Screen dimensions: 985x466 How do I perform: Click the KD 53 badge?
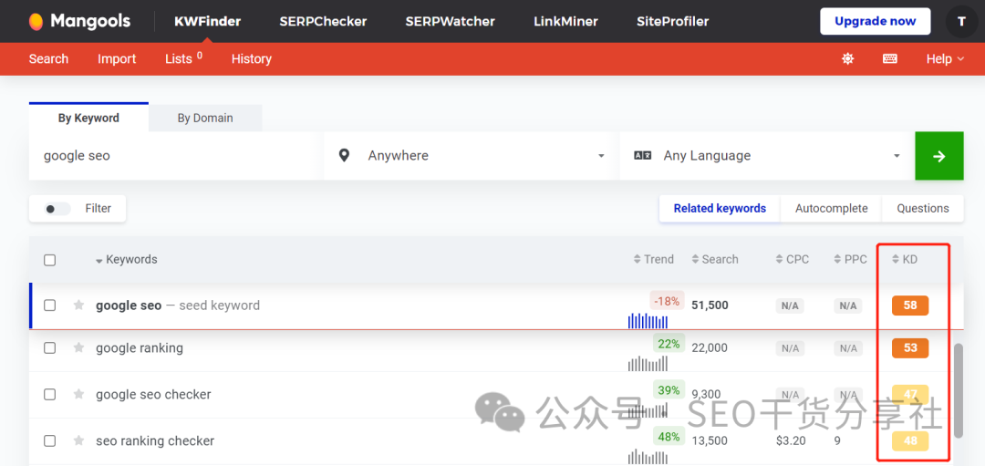pyautogui.click(x=910, y=348)
